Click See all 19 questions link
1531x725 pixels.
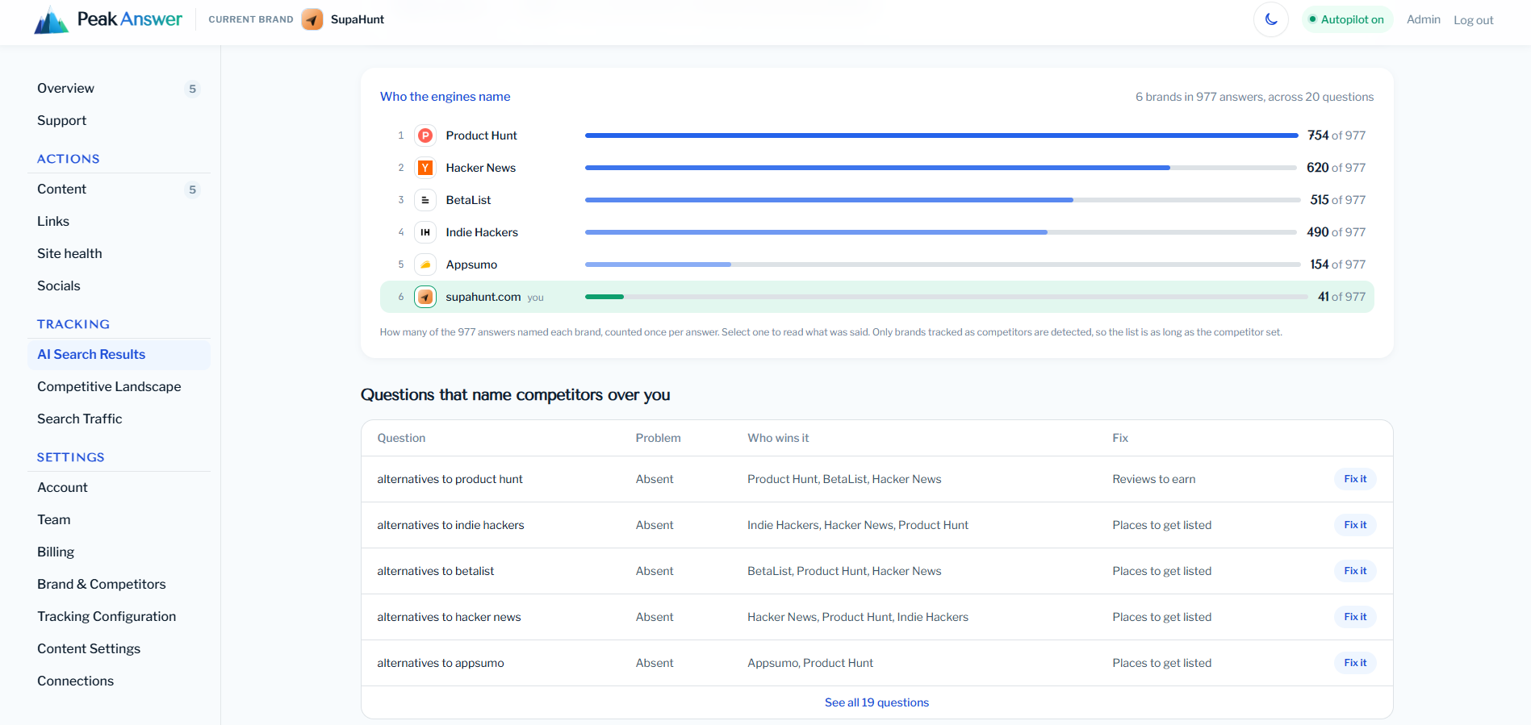tap(876, 702)
